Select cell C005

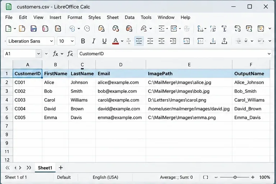(x=27, y=118)
